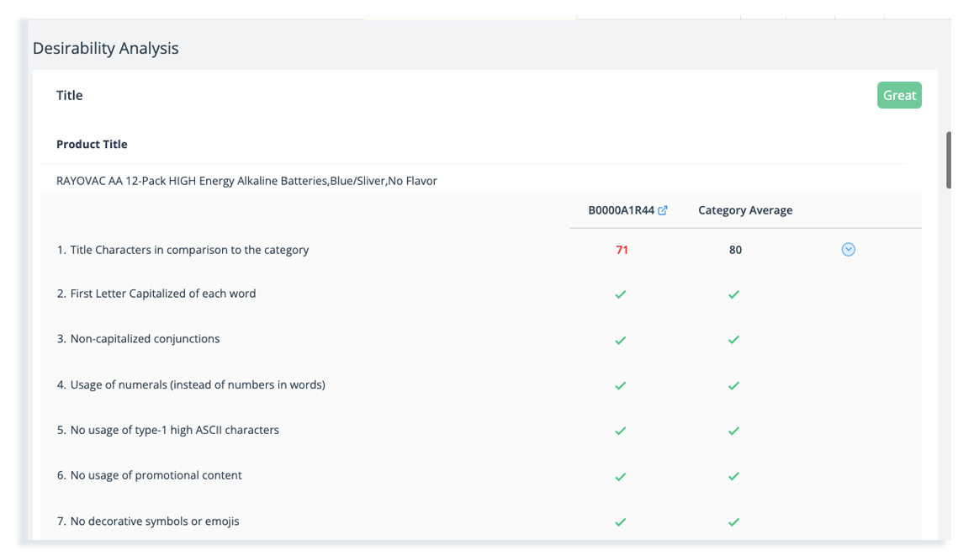Click the red 71 title character value
979x556 pixels.
(622, 250)
